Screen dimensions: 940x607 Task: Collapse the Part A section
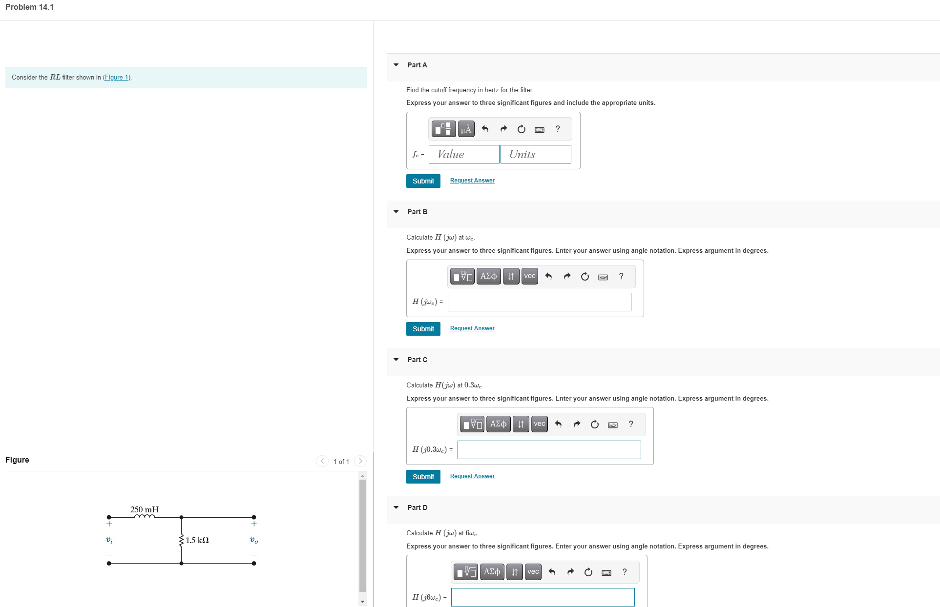(396, 65)
